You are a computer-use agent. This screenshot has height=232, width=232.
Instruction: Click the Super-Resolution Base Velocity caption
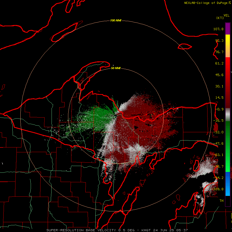coord(117,230)
